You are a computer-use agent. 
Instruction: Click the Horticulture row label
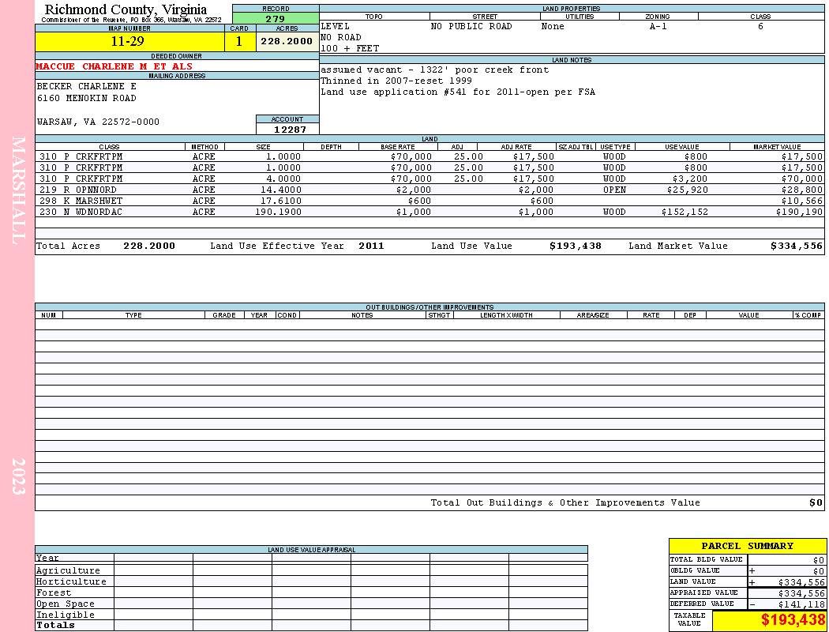[x=71, y=581]
